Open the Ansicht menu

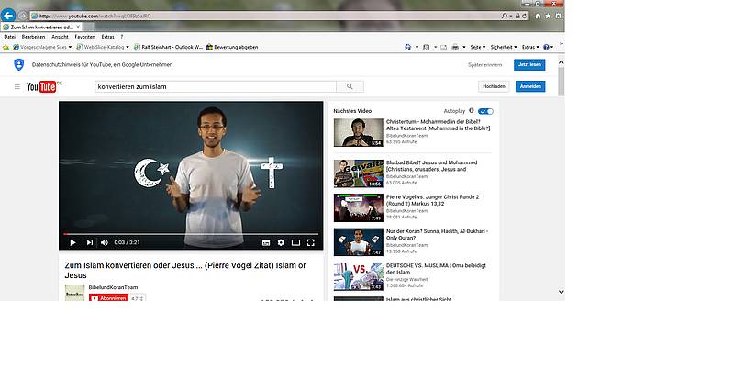point(60,37)
